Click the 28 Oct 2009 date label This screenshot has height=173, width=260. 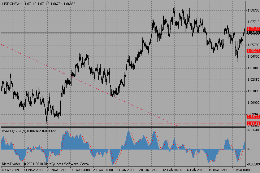click(x=10, y=170)
